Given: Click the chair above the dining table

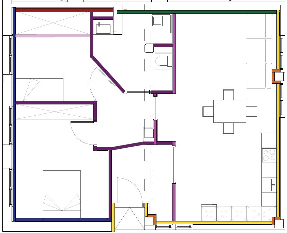Looking at the screenshot, I should [x=228, y=94].
